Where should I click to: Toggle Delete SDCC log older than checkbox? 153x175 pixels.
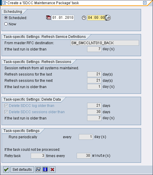pos(6,106)
